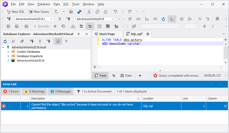Screen dimensions: 229x133
Task: Click New Query button
Action: click(x=39, y=12)
